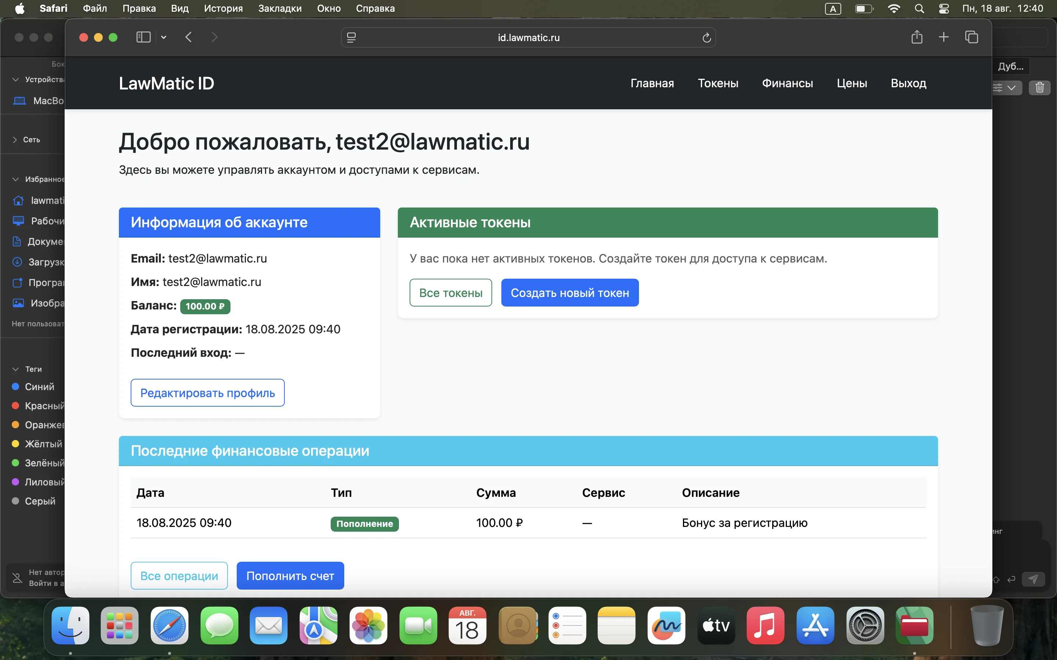Expand the Сеть section in the Finder sidebar
1057x660 pixels.
coord(15,140)
